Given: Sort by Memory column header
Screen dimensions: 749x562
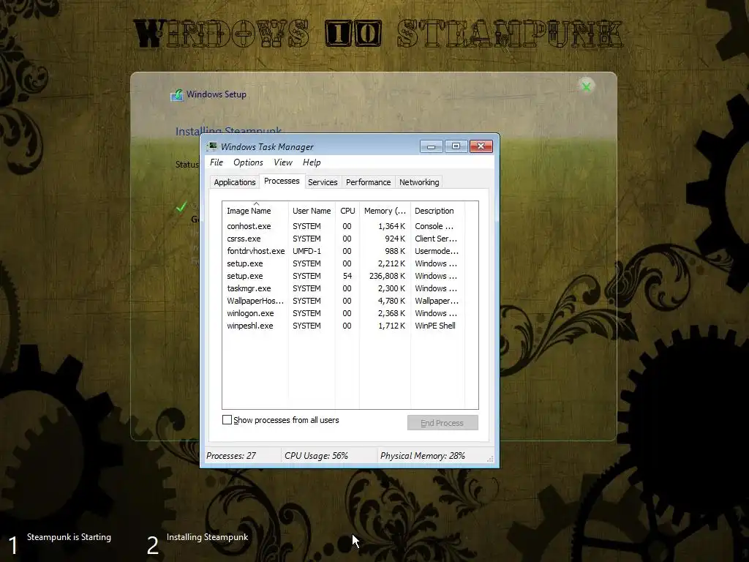Looking at the screenshot, I should (385, 211).
